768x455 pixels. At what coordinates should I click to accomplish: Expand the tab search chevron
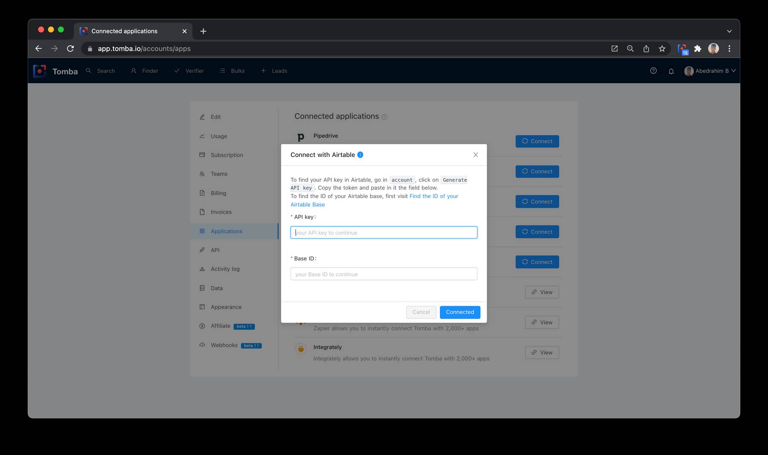click(729, 31)
